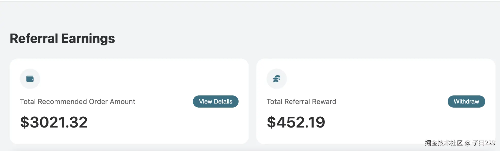Click the $3021.32 order amount value
The image size is (500, 151).
[x=54, y=122]
